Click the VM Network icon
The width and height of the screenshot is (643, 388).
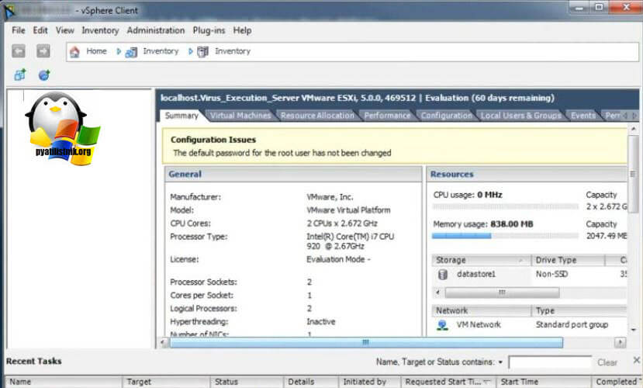coord(442,325)
